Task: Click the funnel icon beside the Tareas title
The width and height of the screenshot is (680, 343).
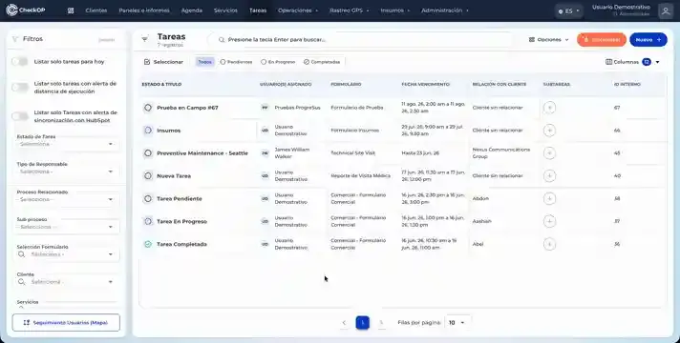Action: [x=145, y=39]
